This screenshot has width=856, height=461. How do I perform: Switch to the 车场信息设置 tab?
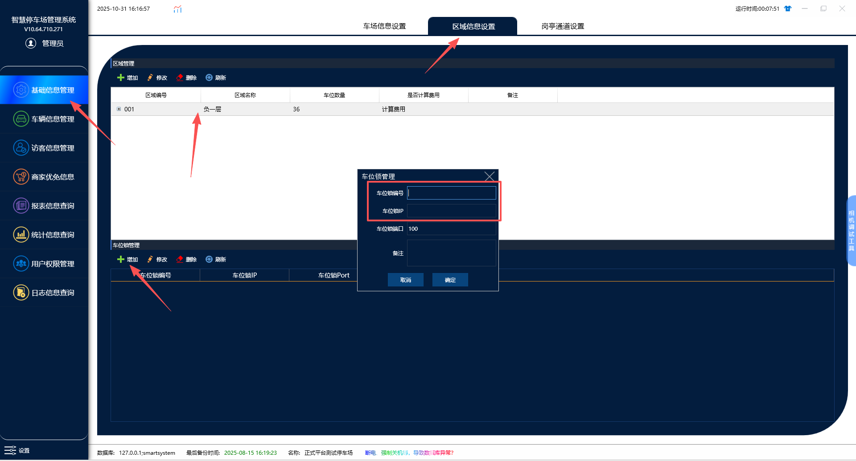tap(384, 26)
